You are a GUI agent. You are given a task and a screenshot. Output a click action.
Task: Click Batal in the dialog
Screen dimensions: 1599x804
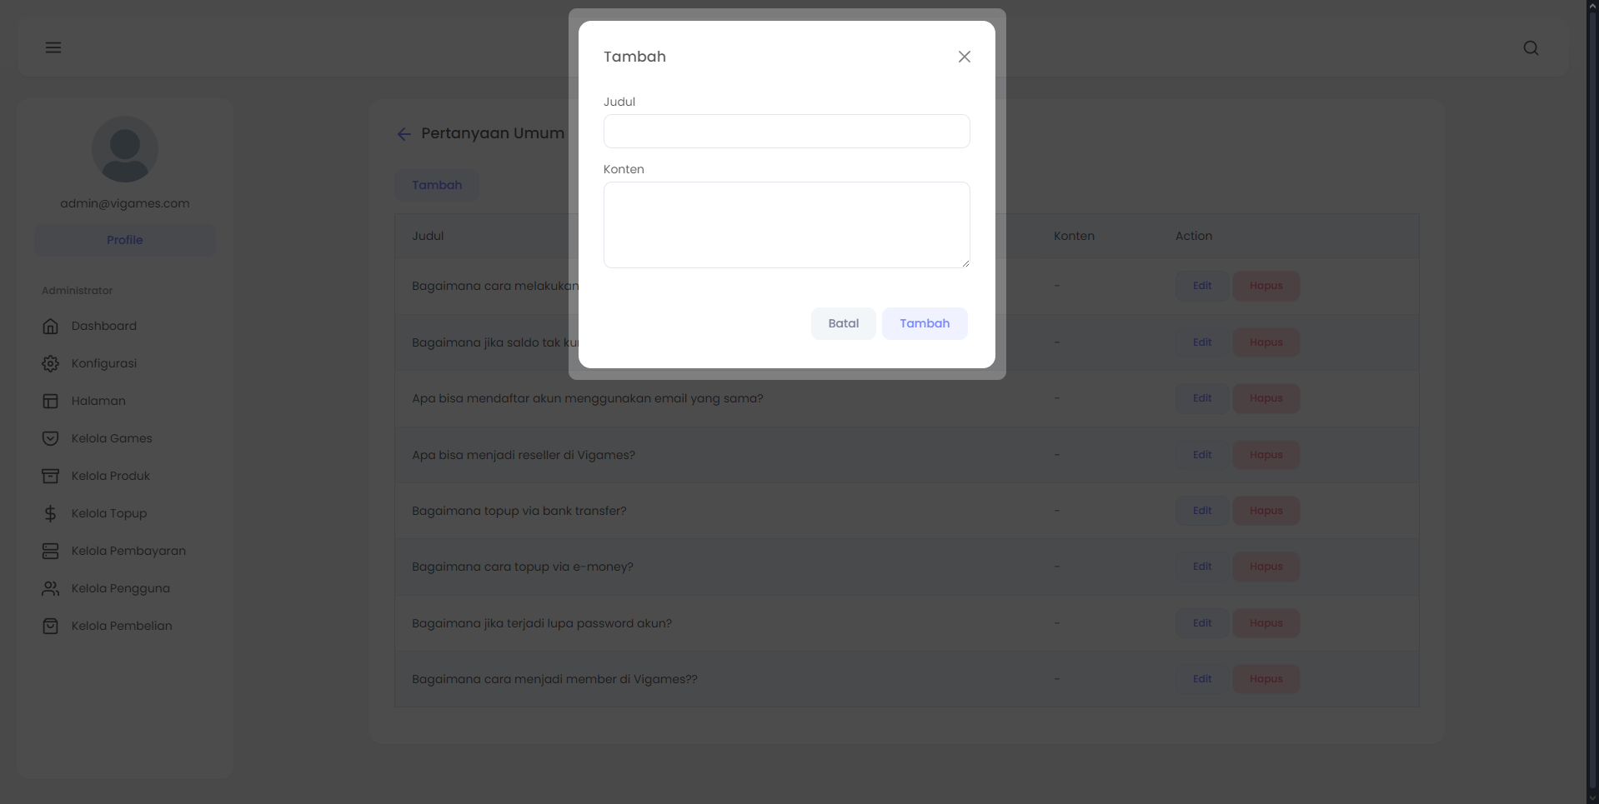(843, 323)
